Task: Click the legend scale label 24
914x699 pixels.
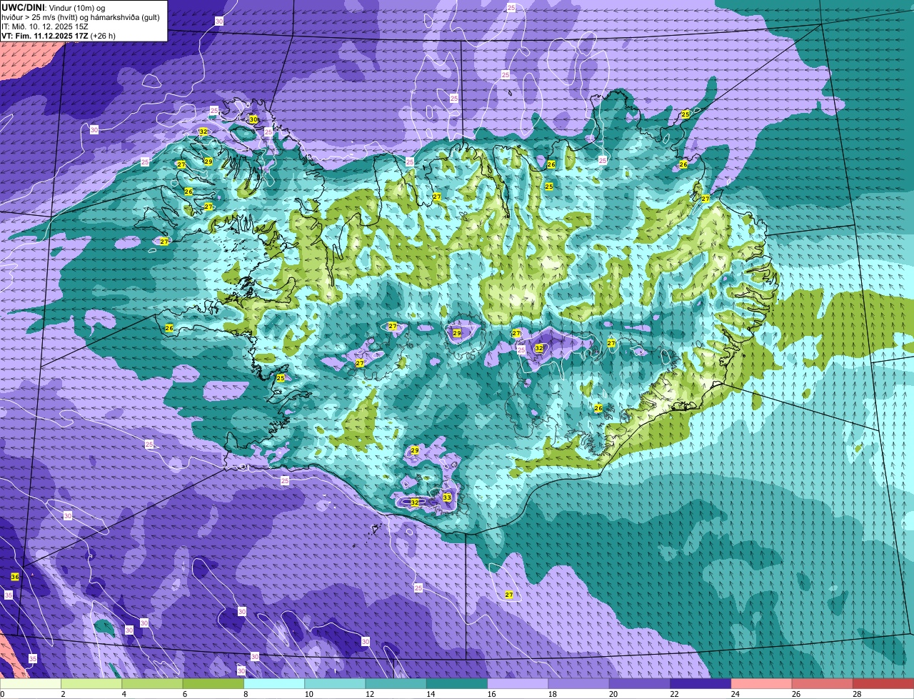Action: [x=734, y=694]
